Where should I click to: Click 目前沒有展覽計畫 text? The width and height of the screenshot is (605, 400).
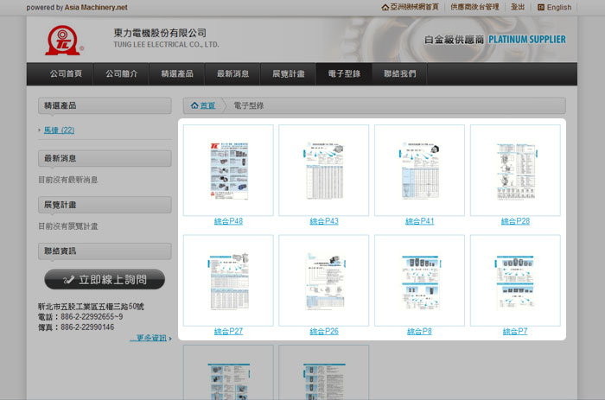coord(68,226)
